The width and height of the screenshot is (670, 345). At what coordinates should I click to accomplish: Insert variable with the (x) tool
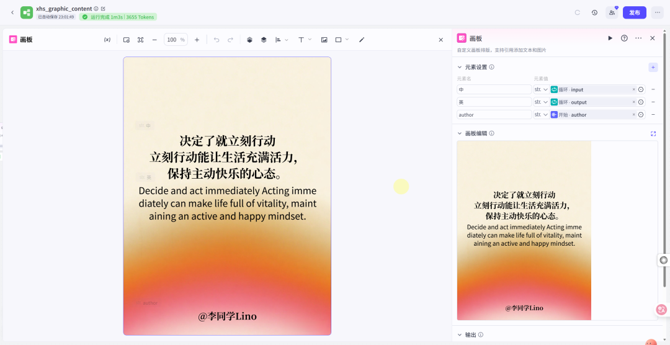click(x=107, y=40)
